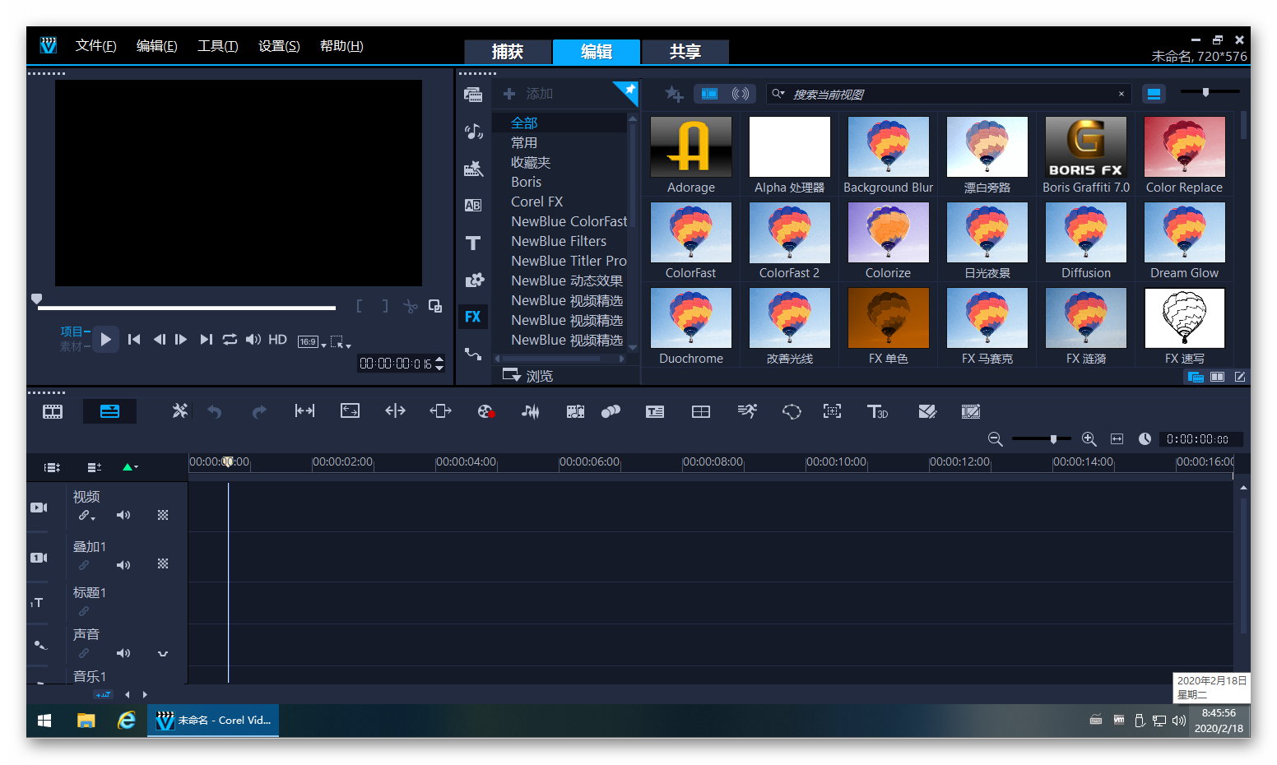This screenshot has height=765, width=1277.
Task: Click the Fit project in timeline button
Action: click(1117, 439)
